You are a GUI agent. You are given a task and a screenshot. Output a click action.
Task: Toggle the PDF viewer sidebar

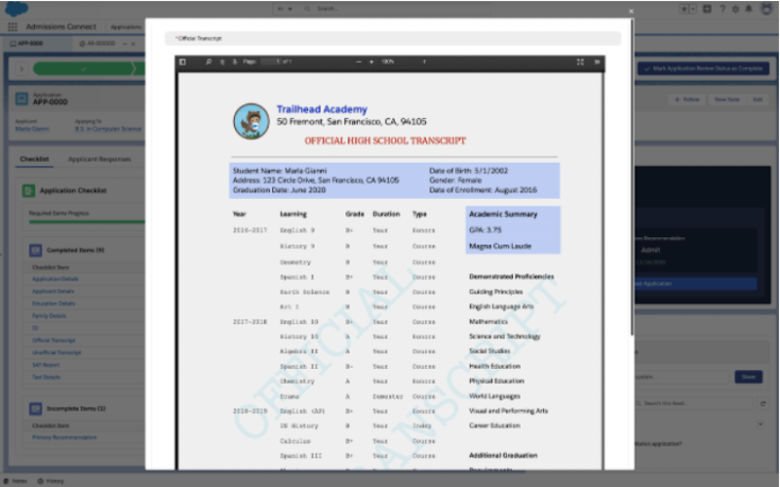[x=181, y=61]
